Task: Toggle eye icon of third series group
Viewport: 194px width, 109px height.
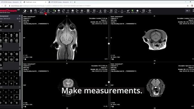Action: point(20,49)
